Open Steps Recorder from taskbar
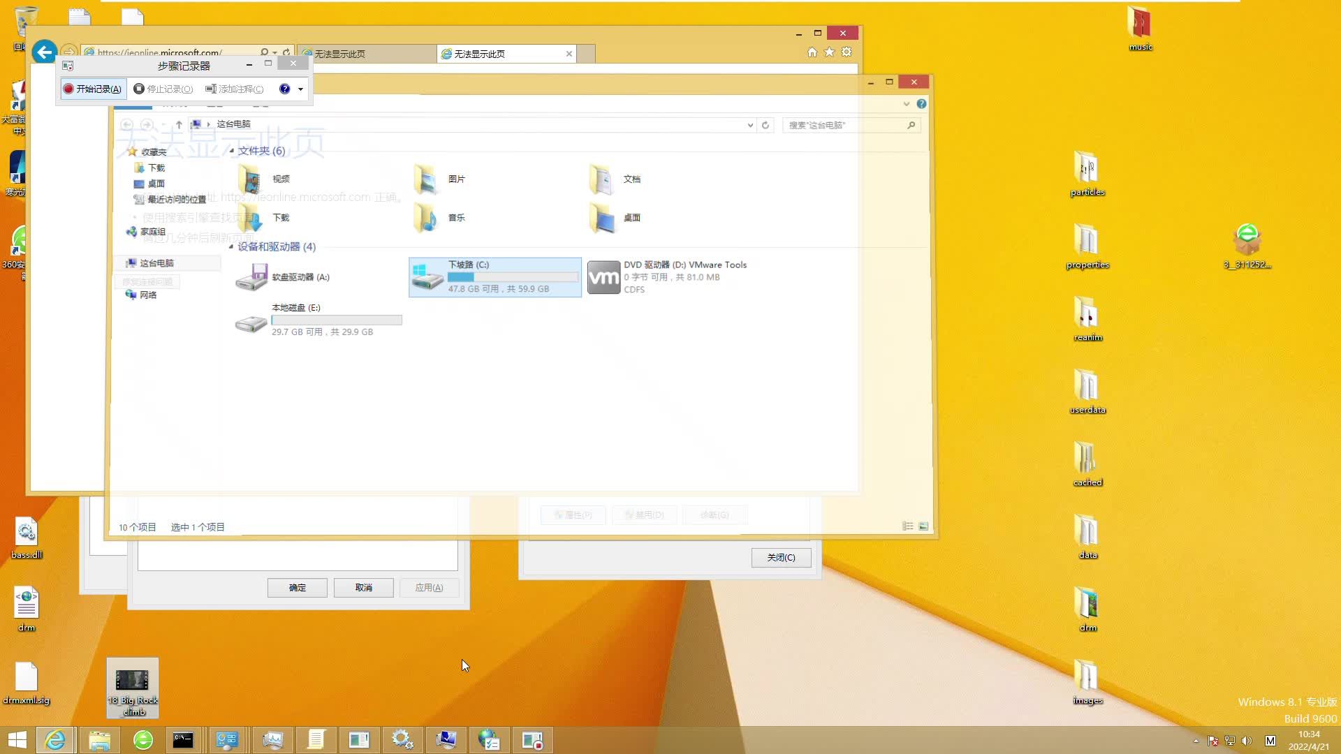The image size is (1341, 754). (x=532, y=740)
